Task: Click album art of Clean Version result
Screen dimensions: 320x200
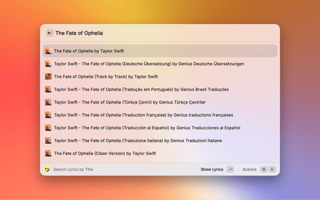Action: click(x=48, y=153)
